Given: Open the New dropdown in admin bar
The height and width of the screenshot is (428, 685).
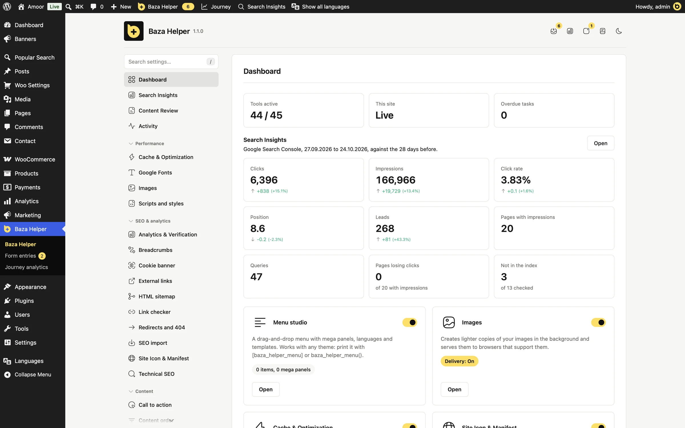Looking at the screenshot, I should (121, 7).
